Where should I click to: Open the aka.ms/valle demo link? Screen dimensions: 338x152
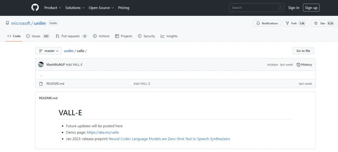click(103, 132)
